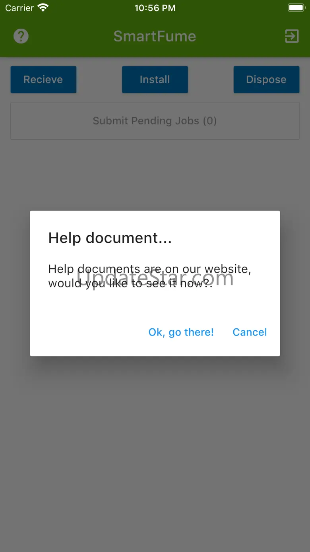Tap dimmed area between Submit button and dialog
This screenshot has width=310, height=552.
click(155, 175)
